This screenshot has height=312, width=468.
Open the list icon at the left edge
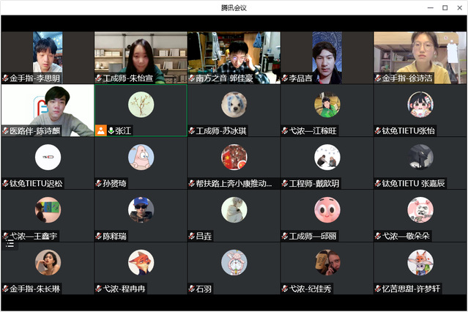[x=10, y=244]
